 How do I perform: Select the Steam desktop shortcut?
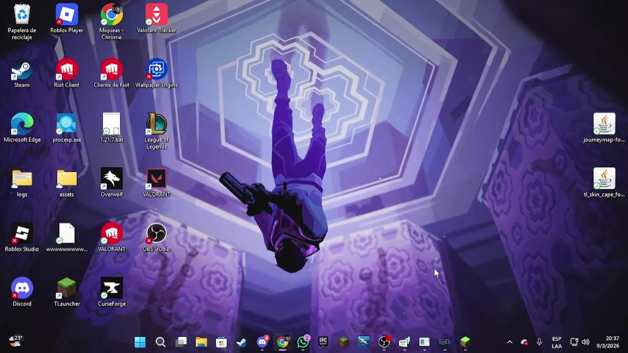[22, 74]
